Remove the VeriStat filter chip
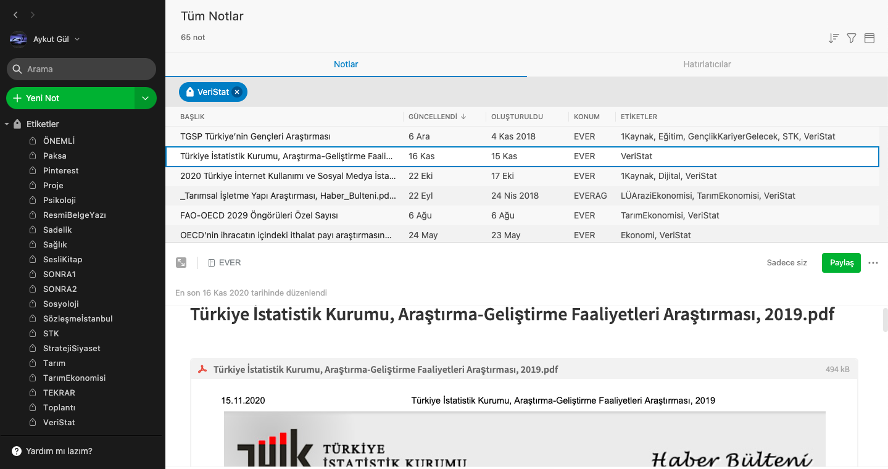 pyautogui.click(x=237, y=92)
